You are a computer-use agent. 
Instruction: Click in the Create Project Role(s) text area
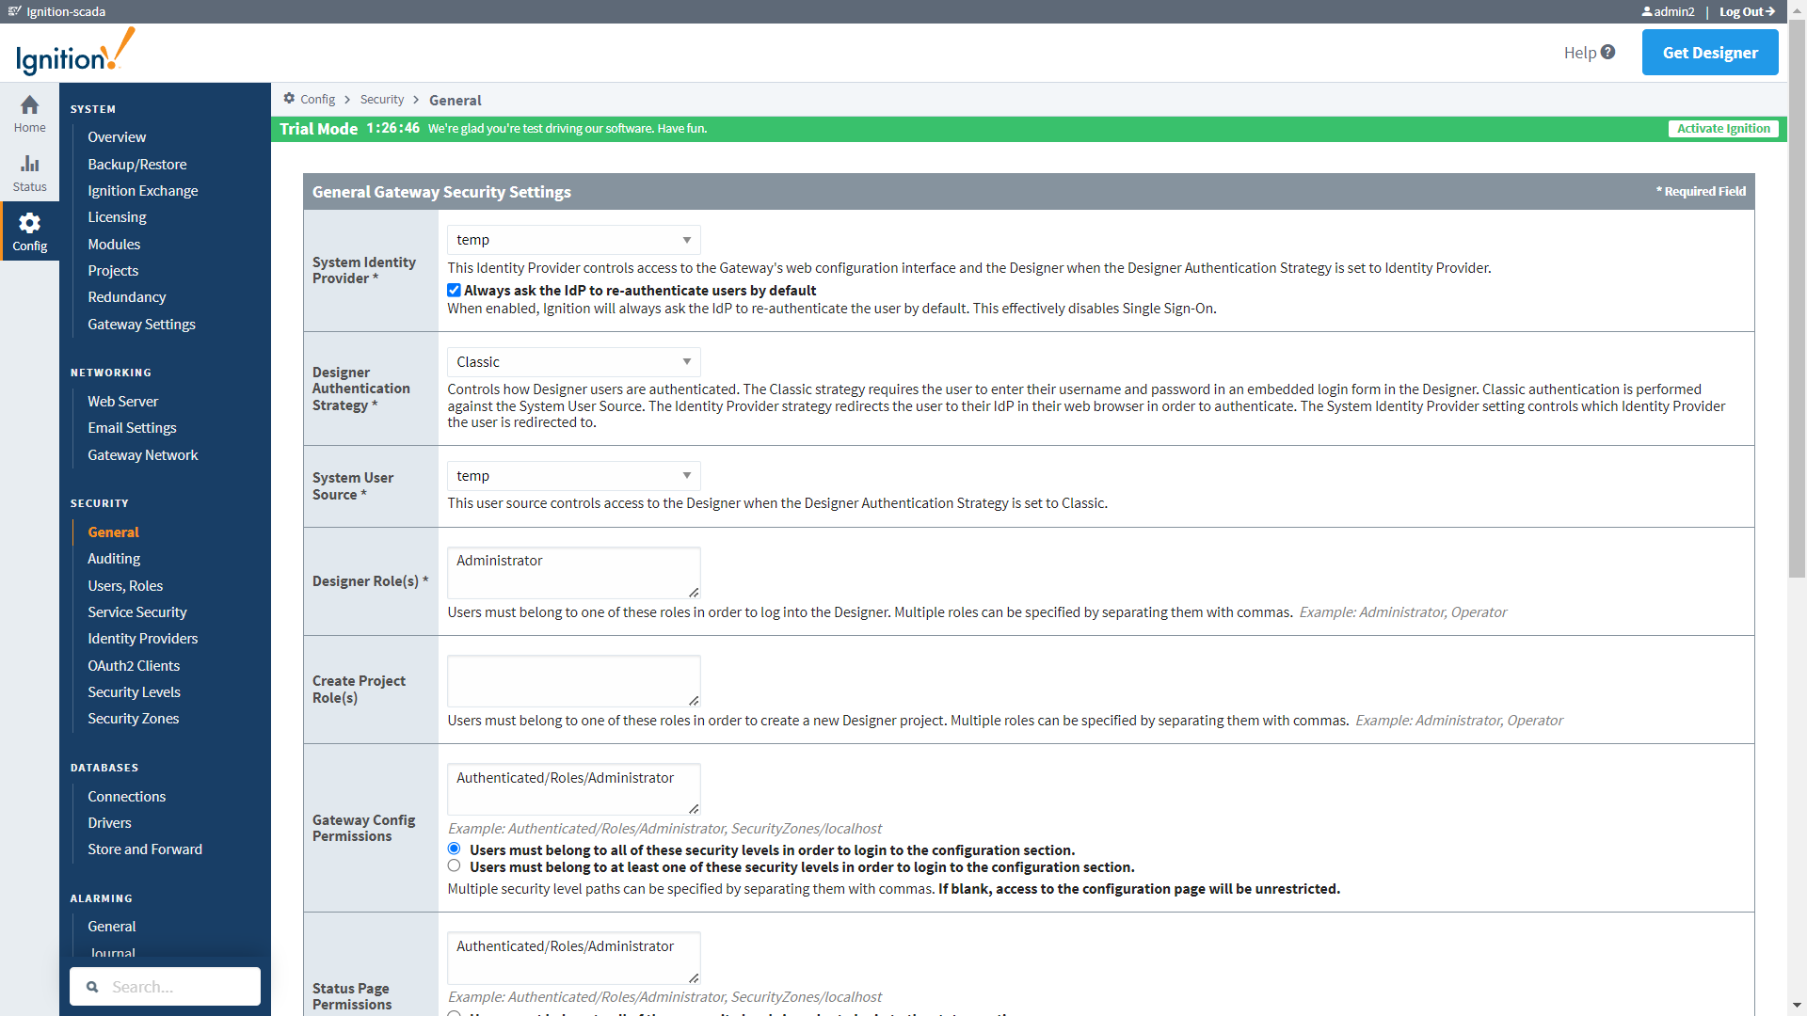pyautogui.click(x=573, y=681)
